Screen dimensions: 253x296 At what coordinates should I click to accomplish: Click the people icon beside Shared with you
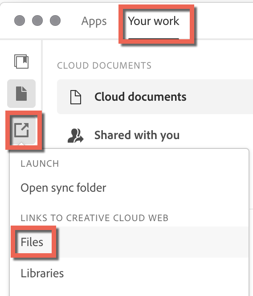click(x=75, y=136)
